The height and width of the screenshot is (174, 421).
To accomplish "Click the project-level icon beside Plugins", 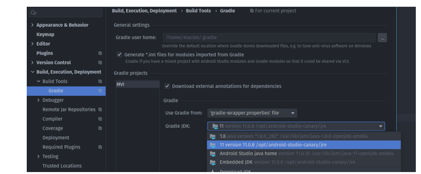I will [100, 53].
